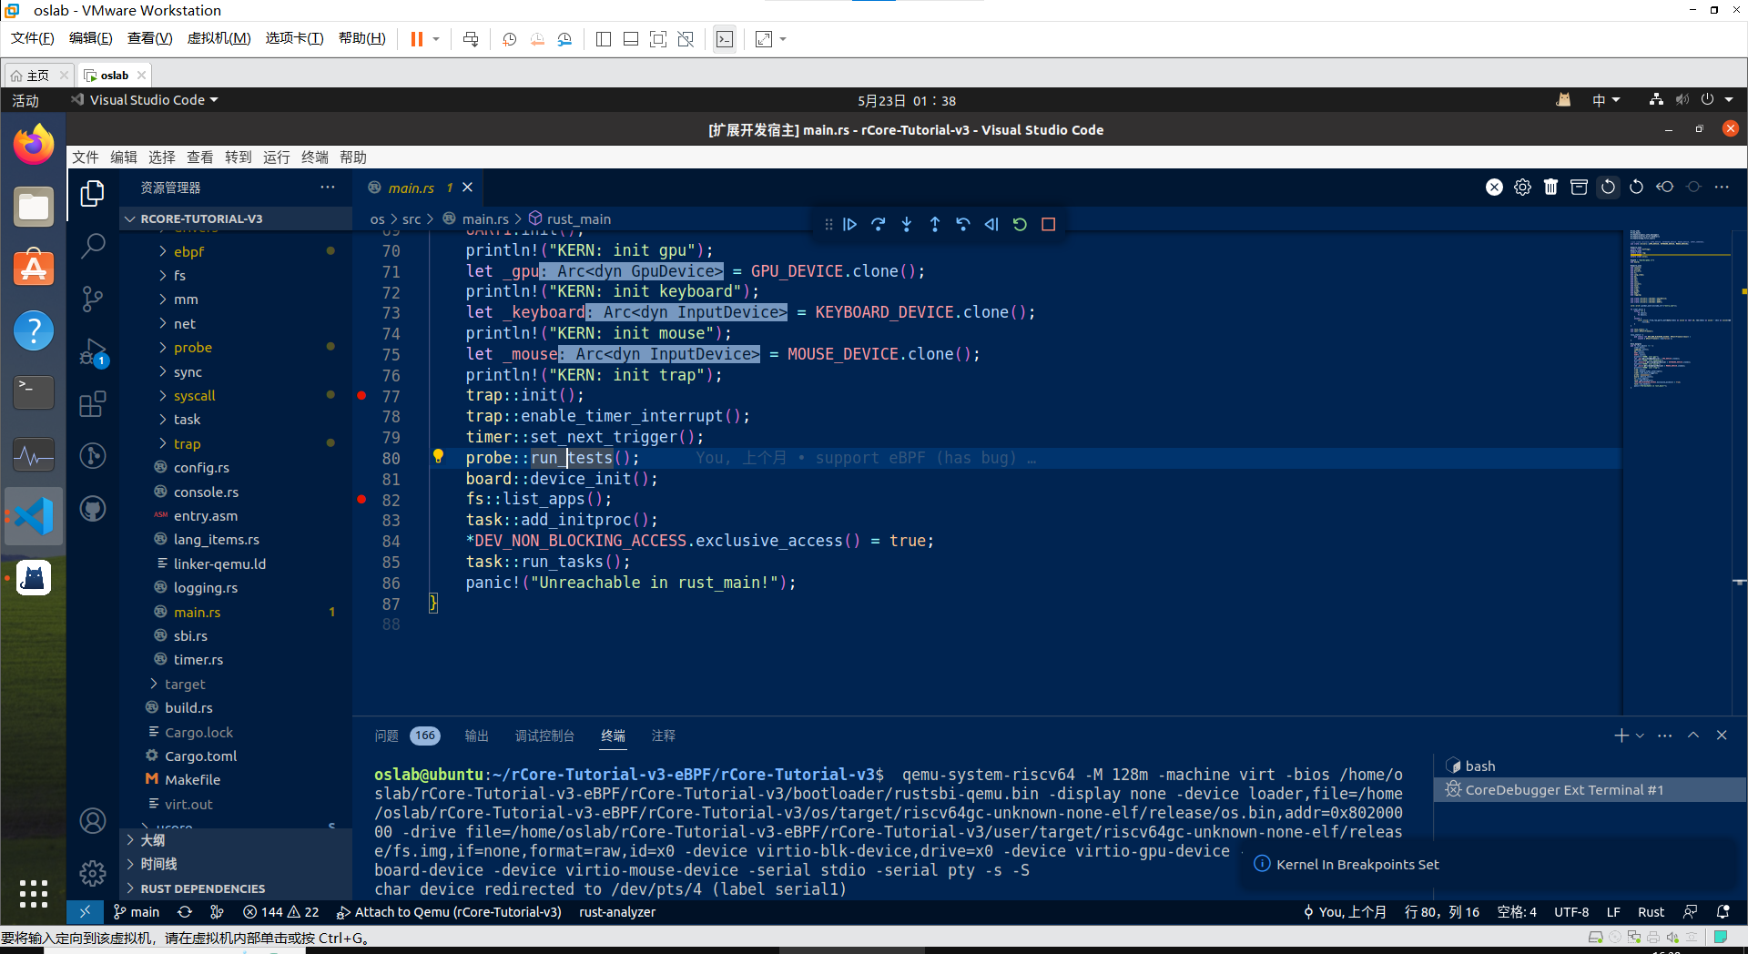The width and height of the screenshot is (1748, 954).
Task: Click the debug Stop button
Action: coord(1048,224)
